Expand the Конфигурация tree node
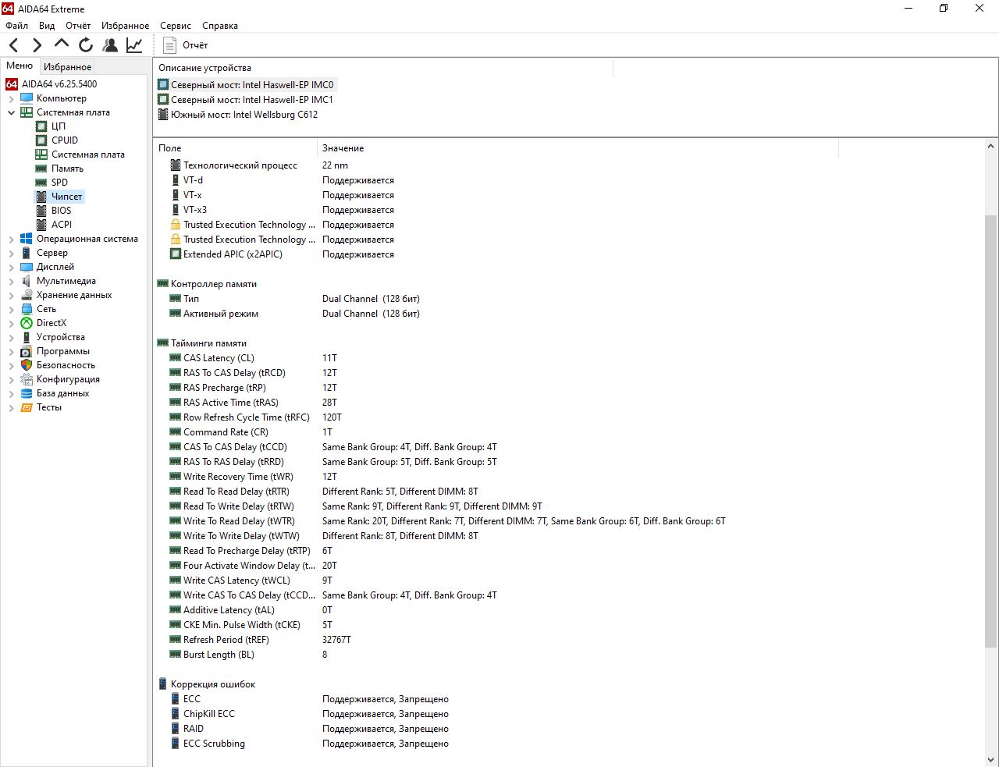 click(12, 380)
